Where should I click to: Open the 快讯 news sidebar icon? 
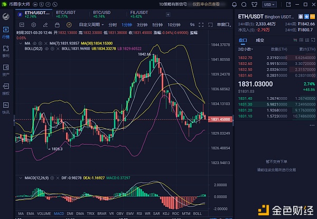(6, 108)
